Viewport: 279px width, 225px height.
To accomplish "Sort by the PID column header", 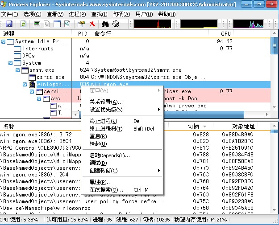I will point(81,33).
